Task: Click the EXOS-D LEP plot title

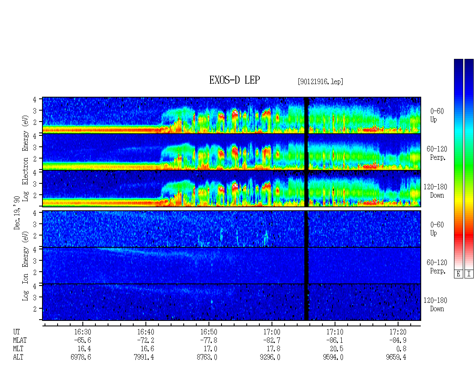Action: 235,80
